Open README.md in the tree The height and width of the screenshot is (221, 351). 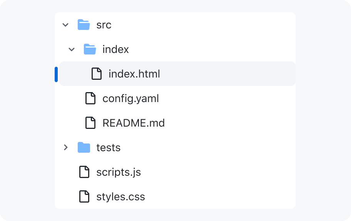pos(134,123)
